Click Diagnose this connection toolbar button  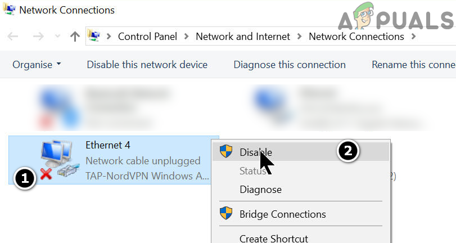click(290, 65)
